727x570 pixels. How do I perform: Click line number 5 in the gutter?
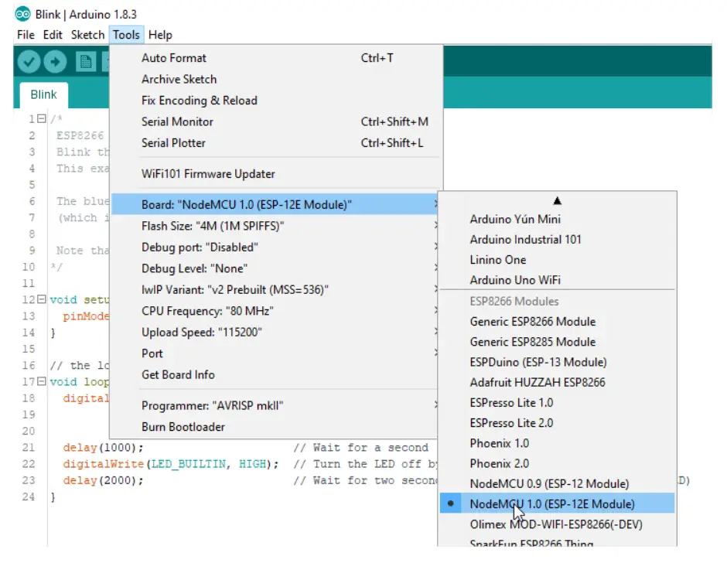32,185
